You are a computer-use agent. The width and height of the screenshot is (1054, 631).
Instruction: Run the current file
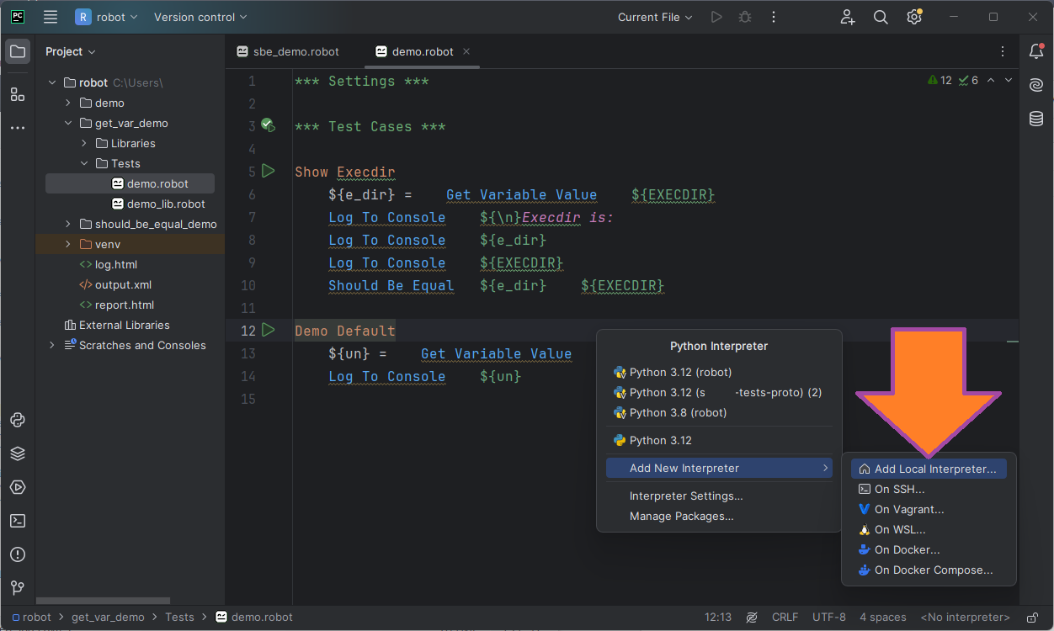click(x=716, y=17)
